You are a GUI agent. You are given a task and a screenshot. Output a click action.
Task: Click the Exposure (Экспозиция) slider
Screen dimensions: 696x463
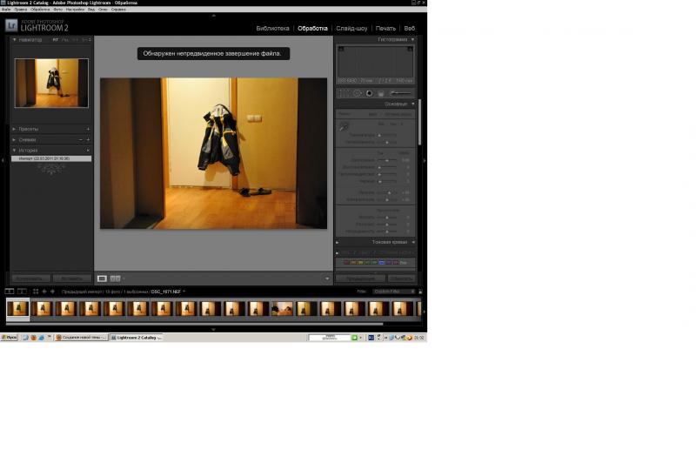click(x=387, y=160)
